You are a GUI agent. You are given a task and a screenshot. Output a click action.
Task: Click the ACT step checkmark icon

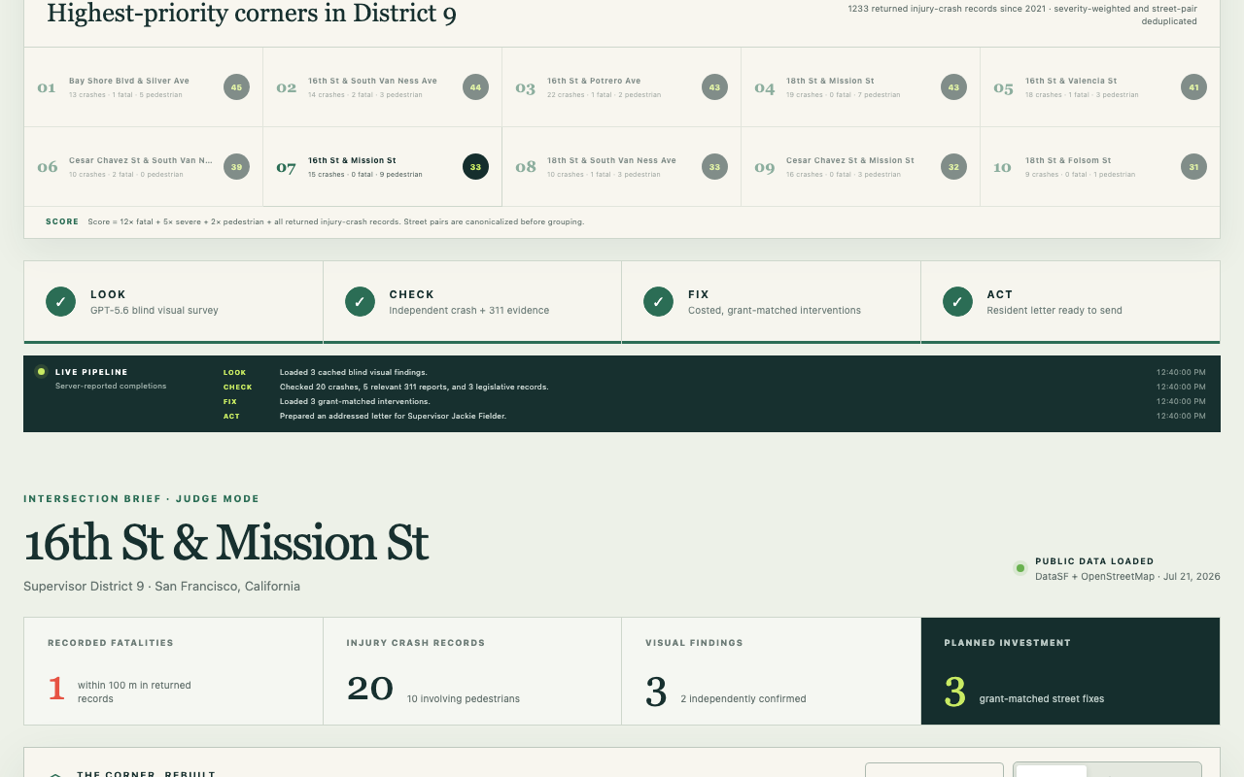tap(957, 302)
